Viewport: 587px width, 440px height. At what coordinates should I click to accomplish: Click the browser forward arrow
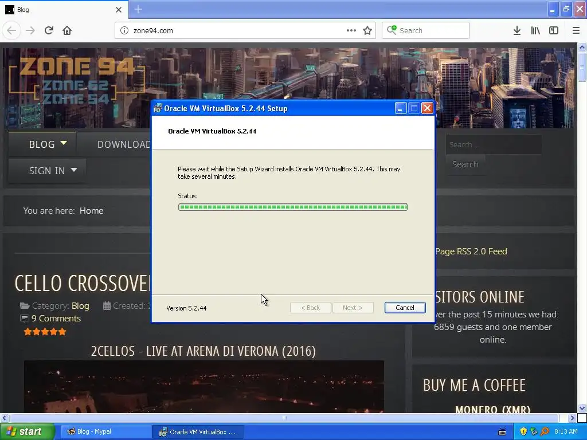[x=30, y=31]
